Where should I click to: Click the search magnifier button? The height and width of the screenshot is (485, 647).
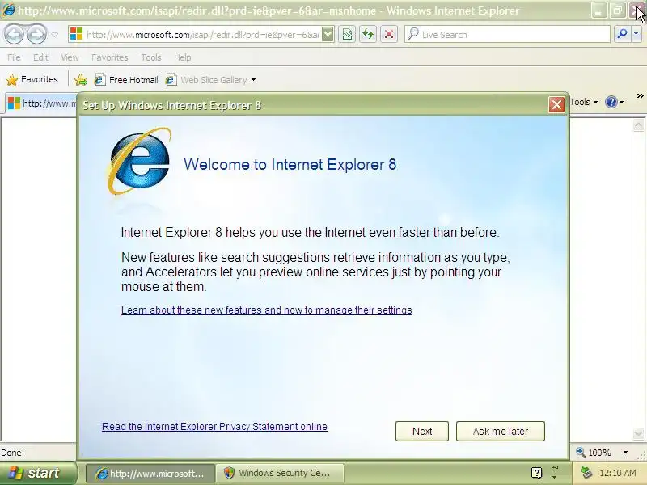click(622, 35)
